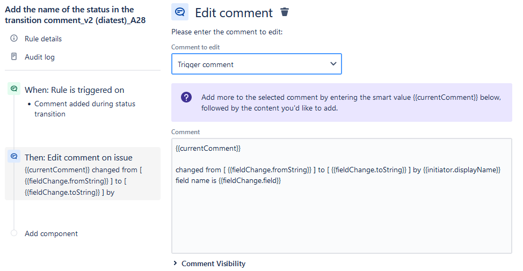
Task: Select 'Then: Edit comment on issue' step
Action: pyautogui.click(x=78, y=157)
